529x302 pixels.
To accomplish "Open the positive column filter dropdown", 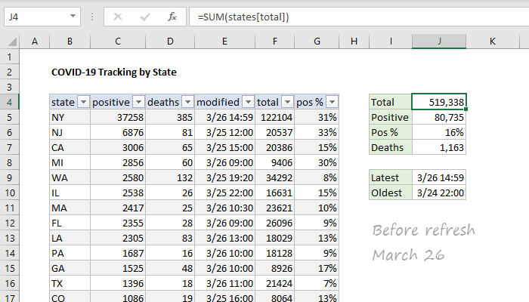I will (x=138, y=102).
